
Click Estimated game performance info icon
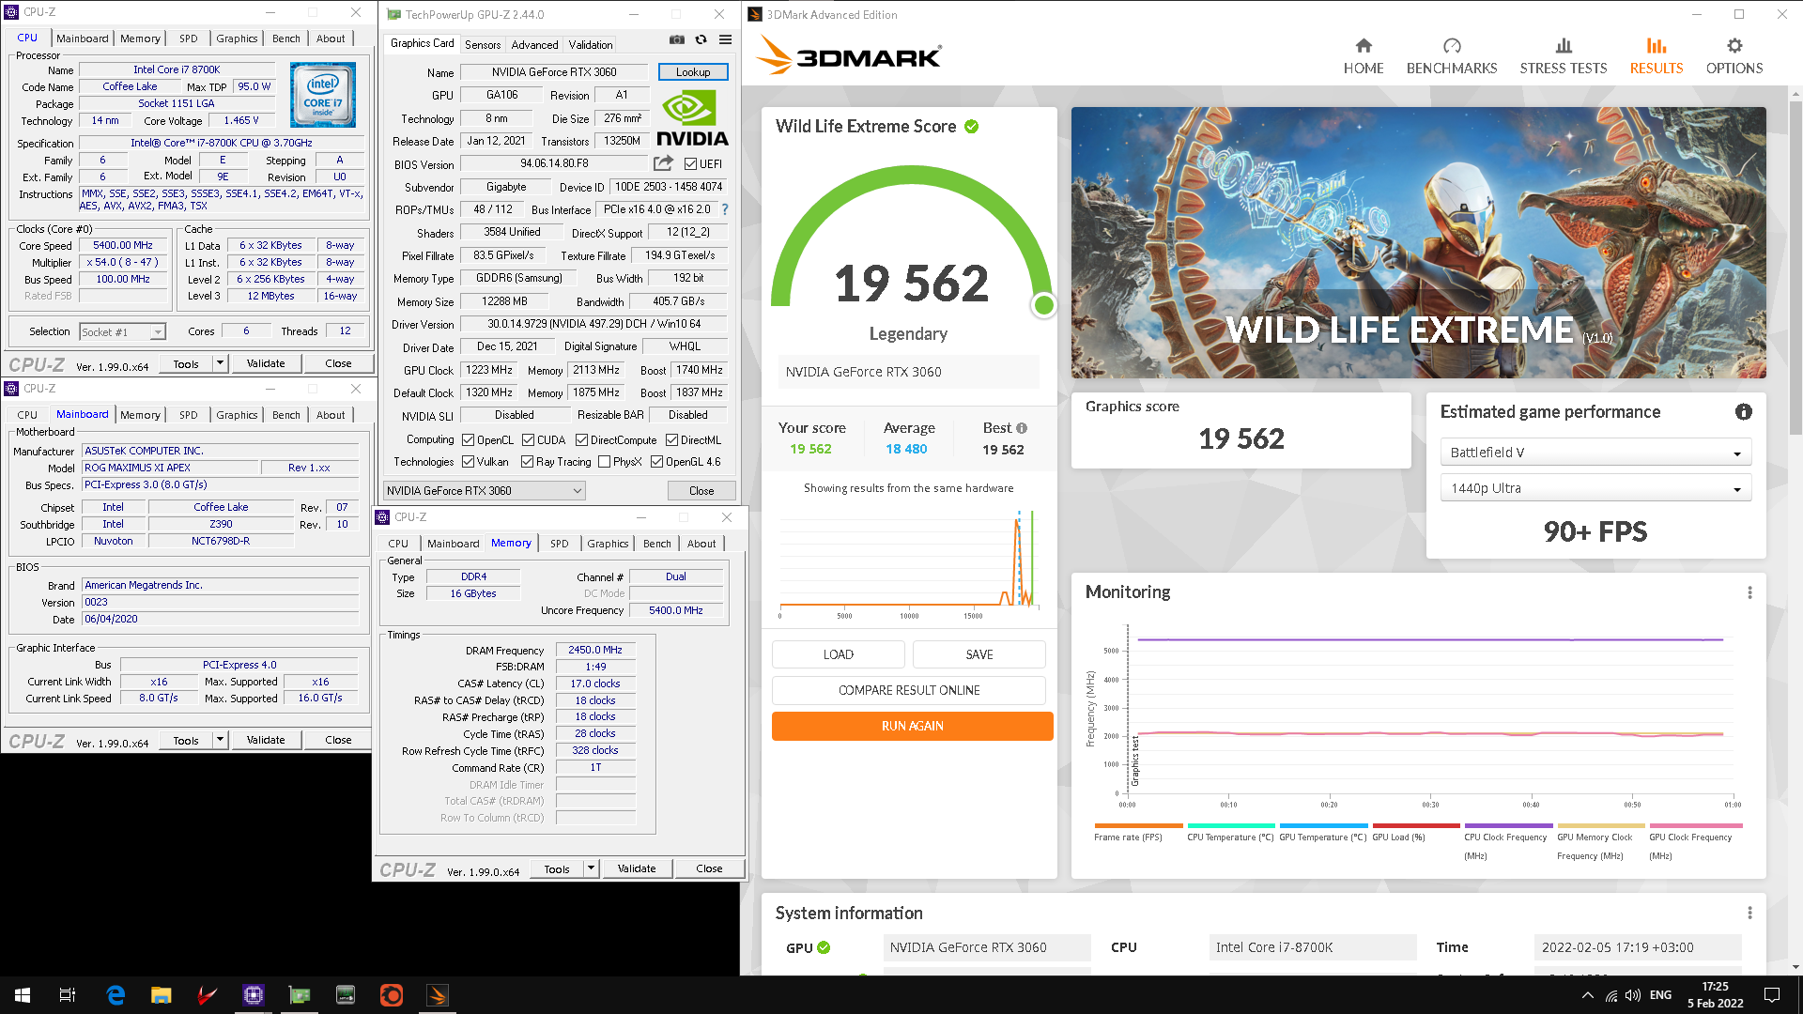pos(1743,412)
